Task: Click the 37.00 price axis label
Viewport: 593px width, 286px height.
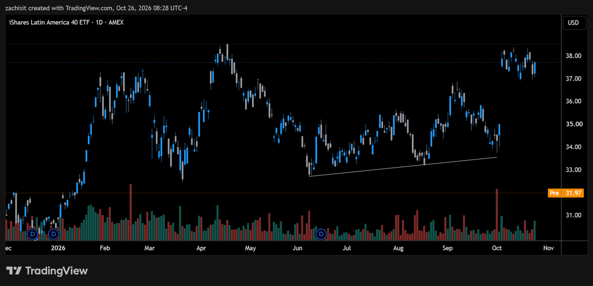Action: (x=573, y=79)
